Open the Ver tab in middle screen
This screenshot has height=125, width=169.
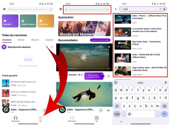[97, 119]
